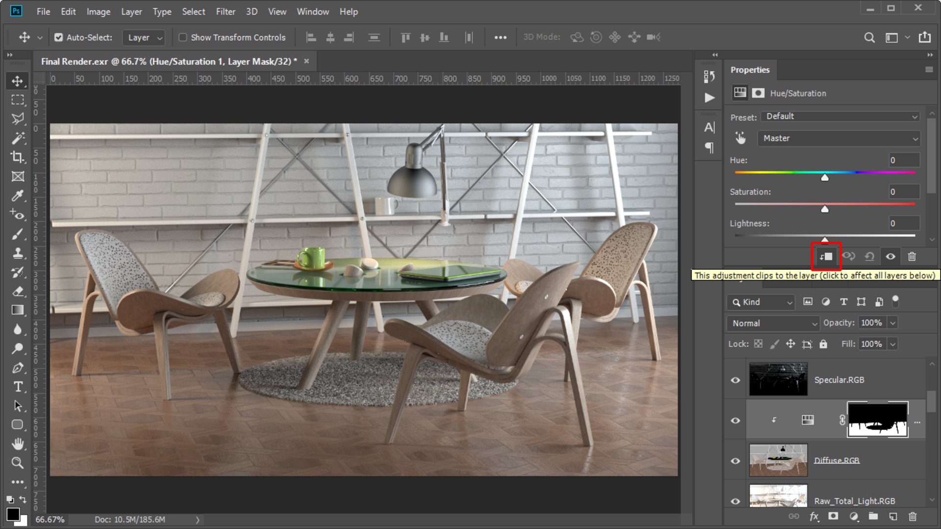The image size is (941, 529).
Task: Select the Hue/Saturation layer mask thumbnail
Action: point(877,419)
